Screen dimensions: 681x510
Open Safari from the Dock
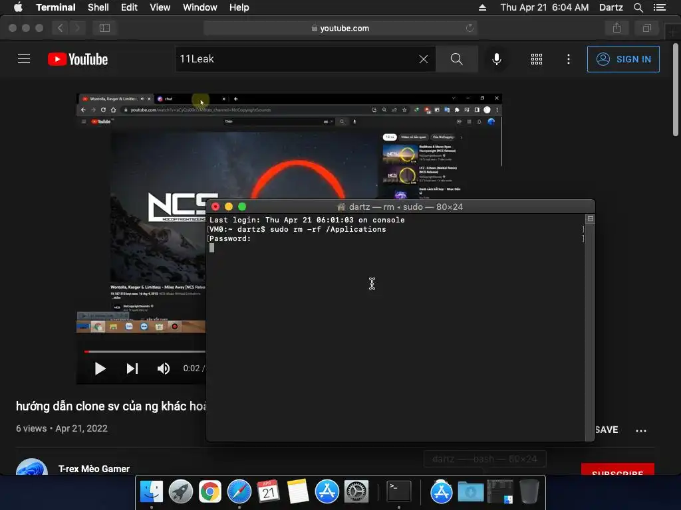[x=239, y=492]
